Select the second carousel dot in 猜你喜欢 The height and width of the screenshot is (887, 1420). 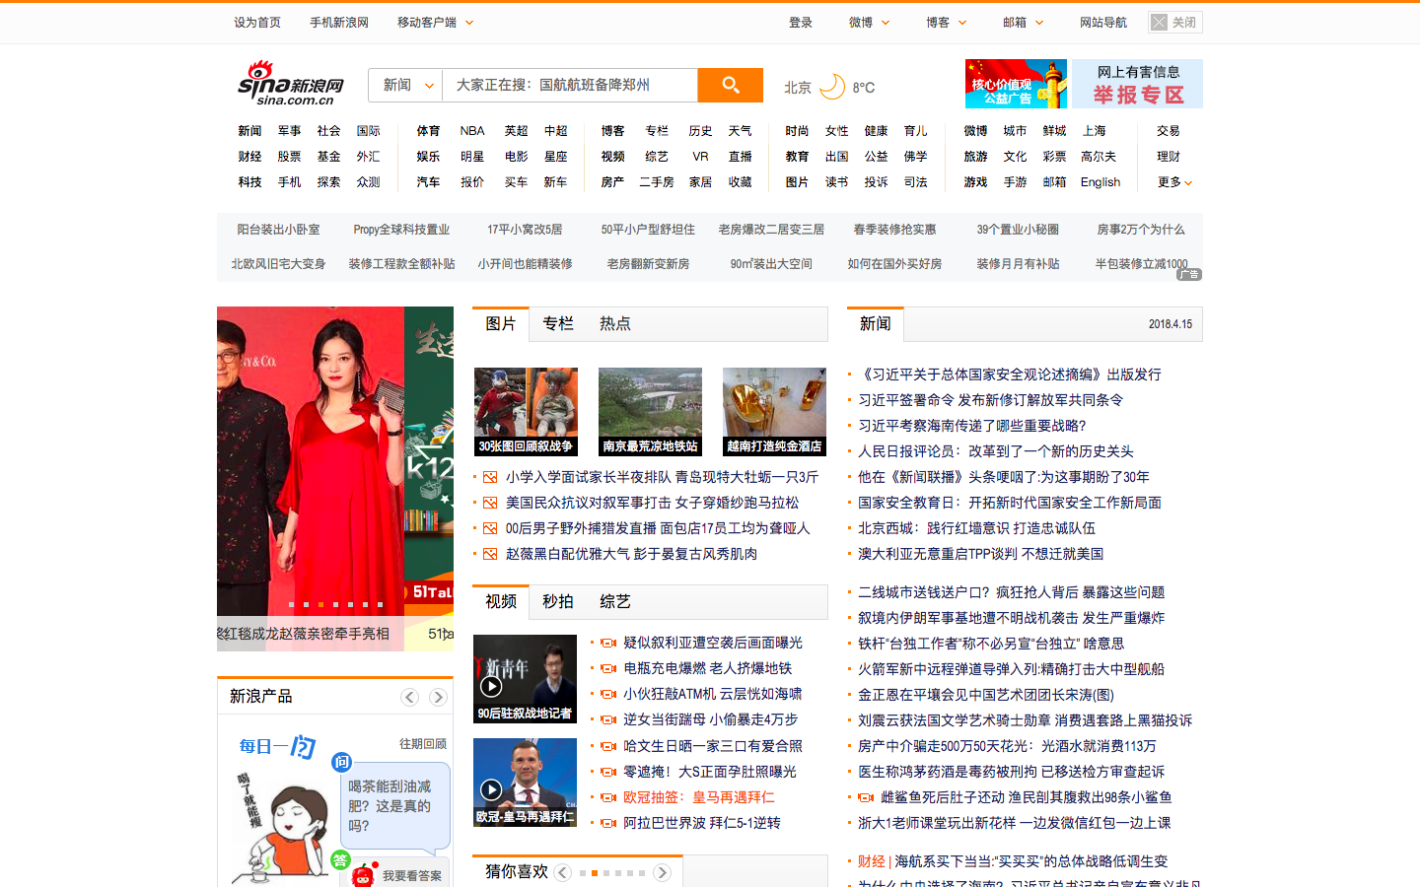click(x=595, y=873)
